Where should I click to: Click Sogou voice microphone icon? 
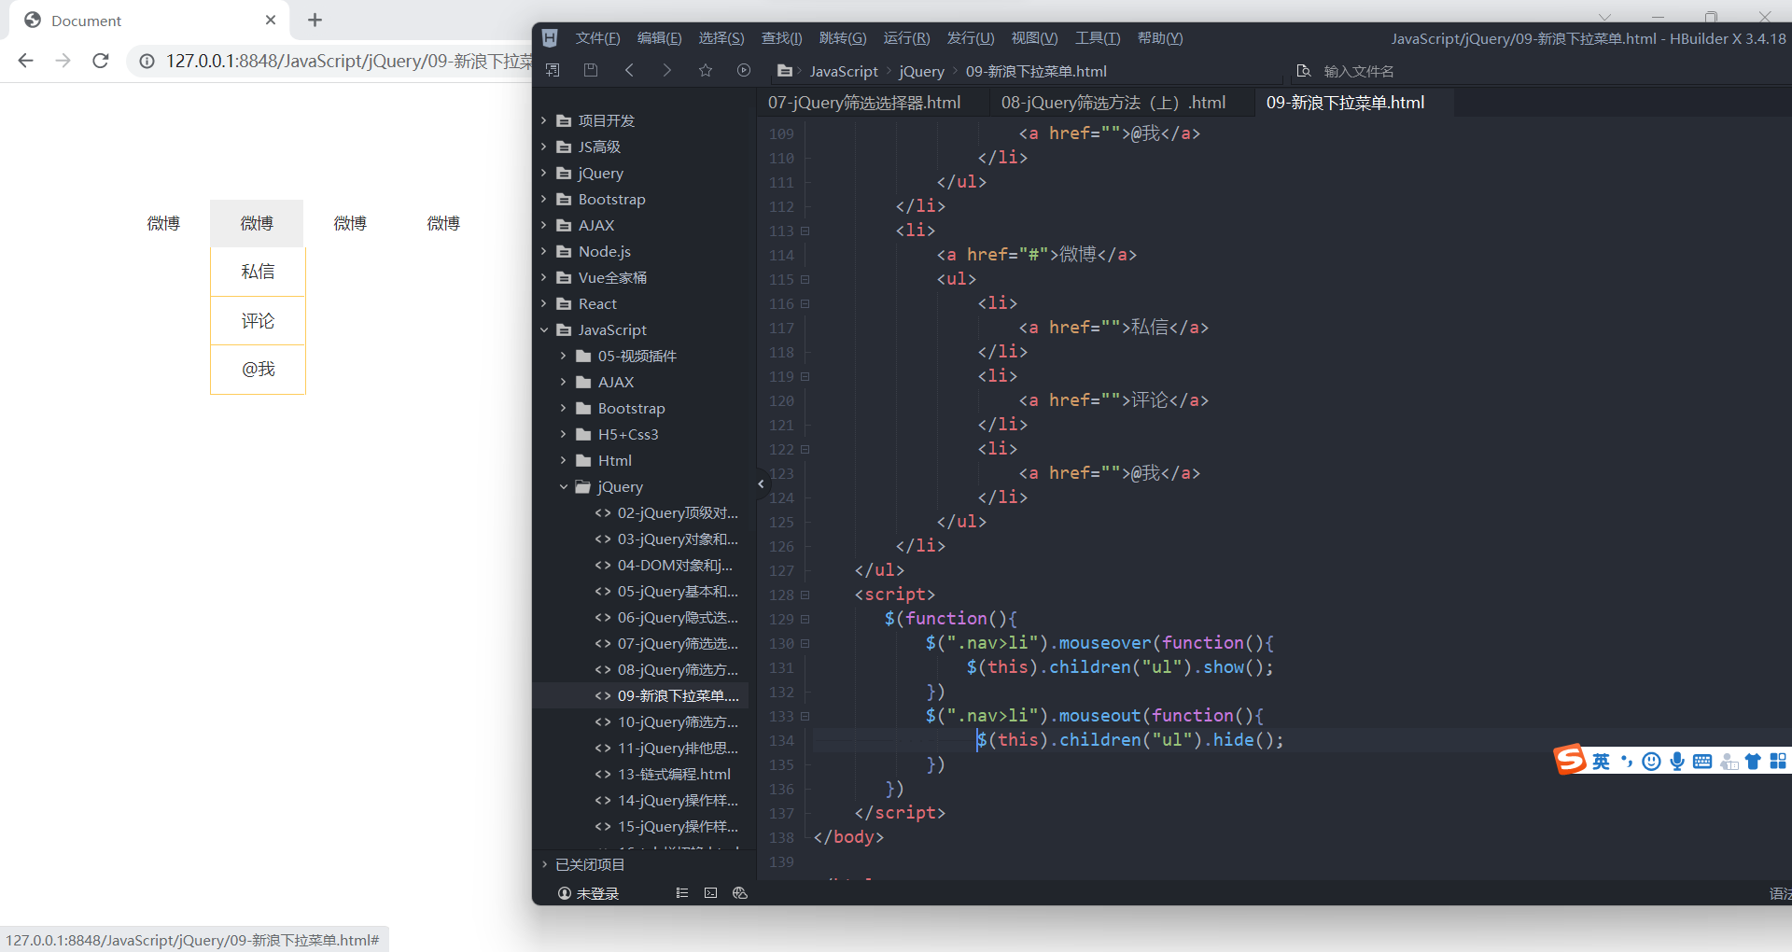[x=1677, y=762]
